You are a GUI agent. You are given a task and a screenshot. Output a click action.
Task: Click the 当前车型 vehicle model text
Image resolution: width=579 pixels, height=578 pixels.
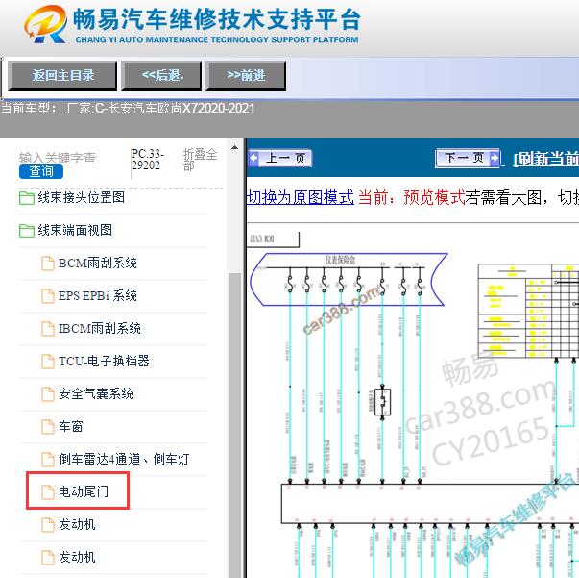[x=128, y=109]
